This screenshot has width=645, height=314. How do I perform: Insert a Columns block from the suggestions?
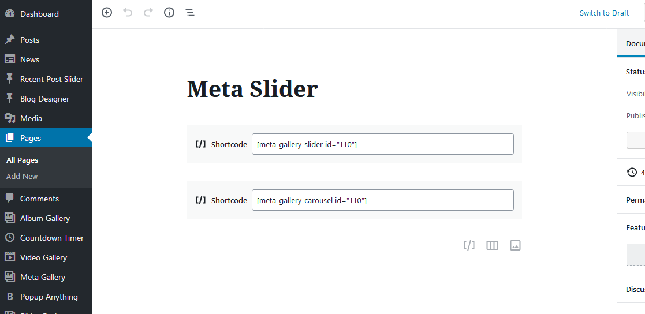click(492, 245)
